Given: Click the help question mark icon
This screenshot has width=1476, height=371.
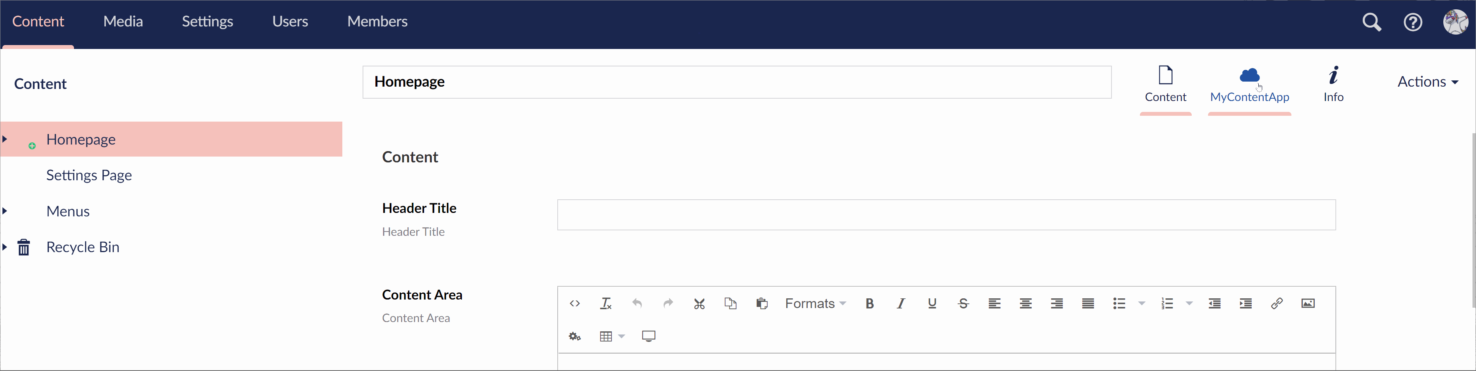Looking at the screenshot, I should [x=1413, y=22].
